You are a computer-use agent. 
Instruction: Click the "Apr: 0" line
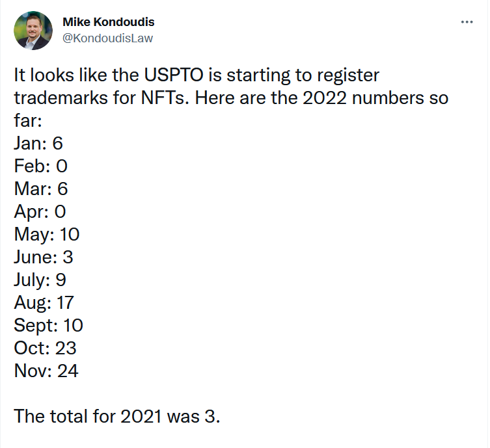click(x=40, y=212)
